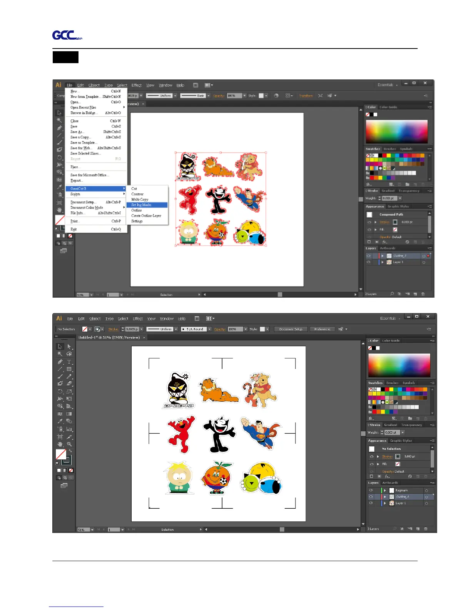Pick the Magic Wand tool in lower screenshot
Image resolution: width=471 pixels, height=610 pixels.
[x=60, y=354]
